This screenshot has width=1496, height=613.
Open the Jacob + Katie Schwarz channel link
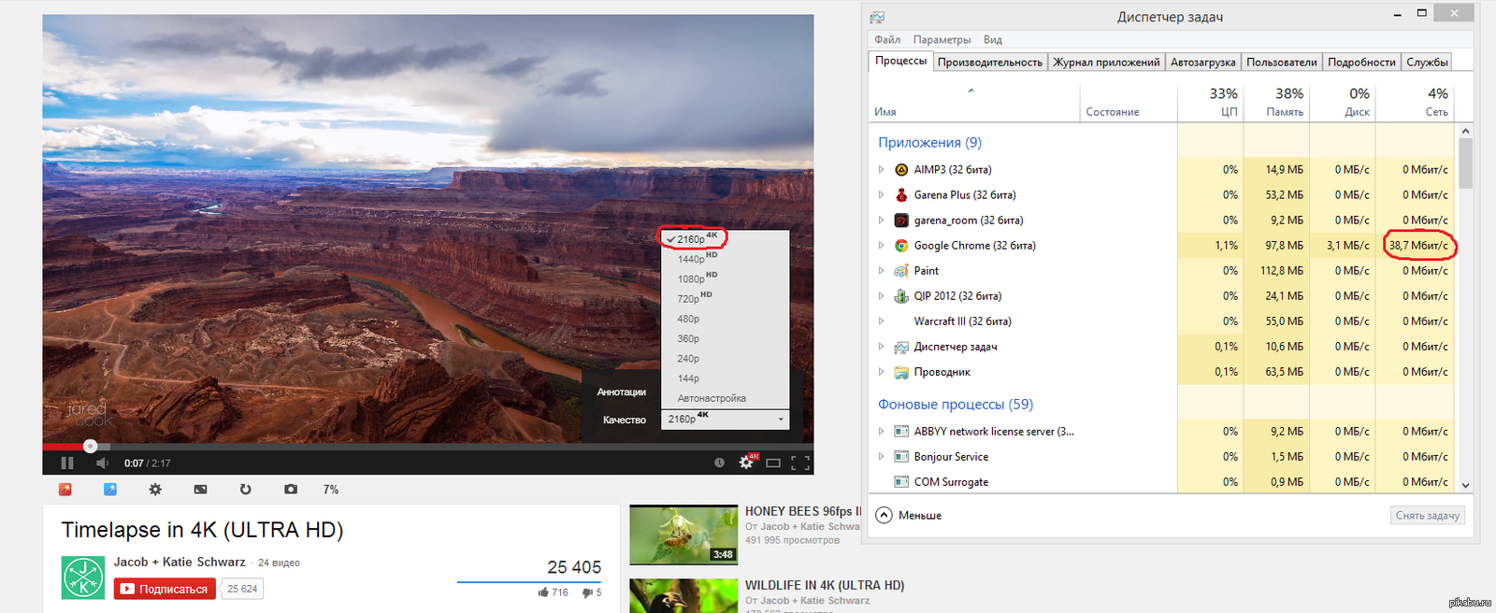[180, 562]
